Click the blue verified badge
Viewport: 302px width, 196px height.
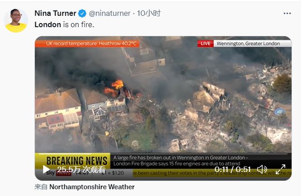[82, 14]
